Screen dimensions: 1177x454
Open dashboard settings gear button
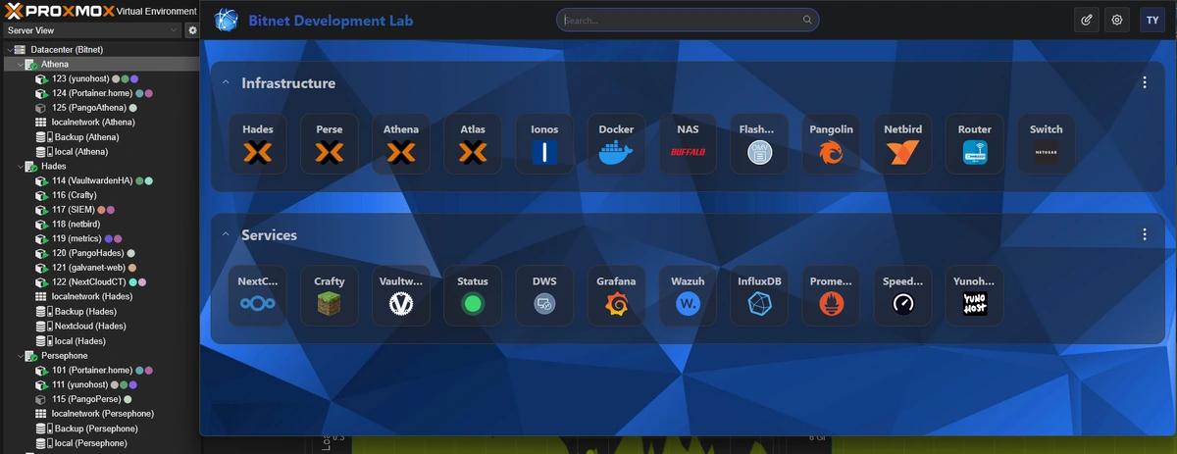(x=1116, y=20)
